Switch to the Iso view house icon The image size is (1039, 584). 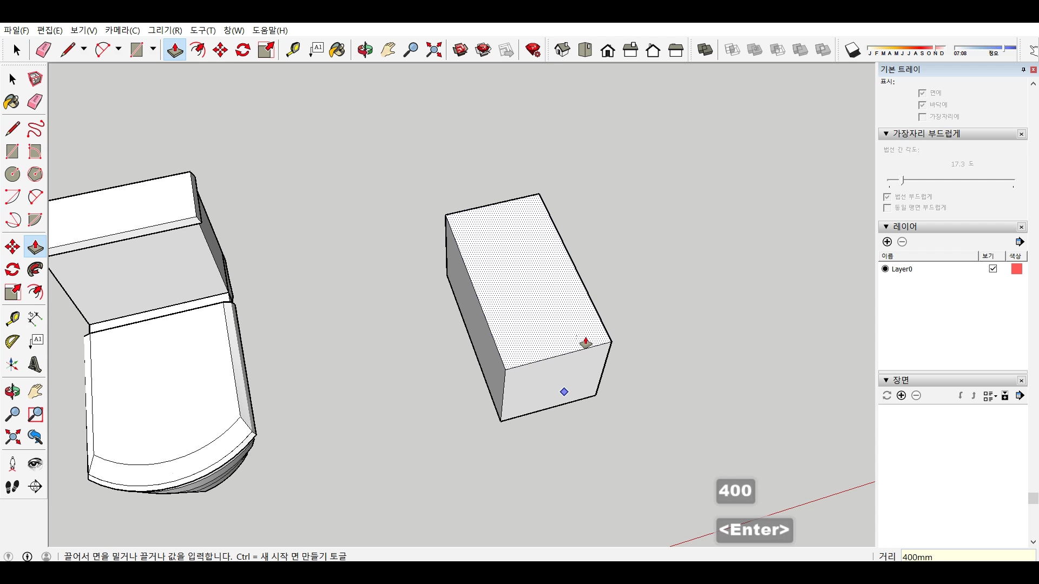tap(562, 50)
